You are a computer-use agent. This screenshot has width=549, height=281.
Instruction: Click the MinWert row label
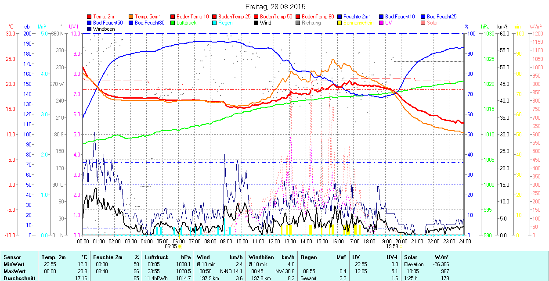click(x=14, y=264)
